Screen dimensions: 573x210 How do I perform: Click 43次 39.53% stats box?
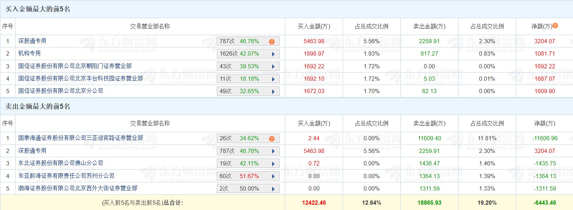coord(248,67)
